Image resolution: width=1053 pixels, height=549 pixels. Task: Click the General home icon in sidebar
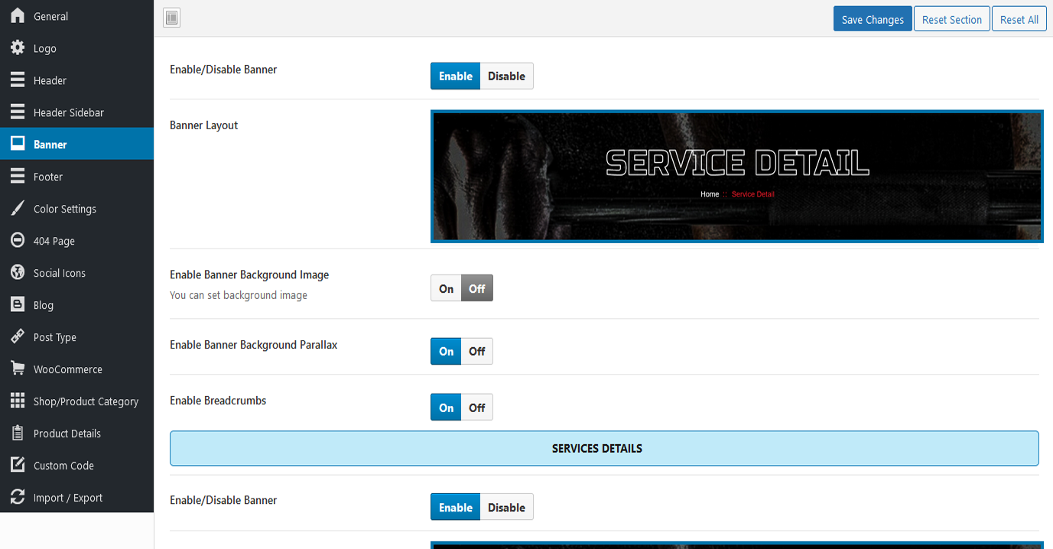[x=17, y=16]
